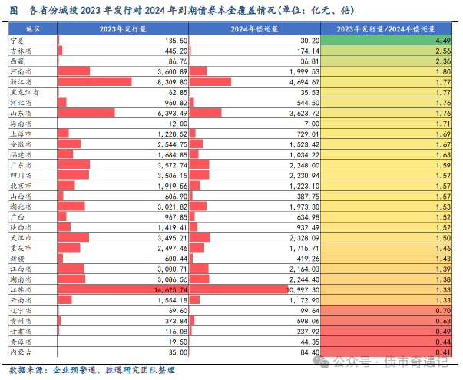
Task: Click the green 4.49 ratio cell
Action: click(x=386, y=41)
